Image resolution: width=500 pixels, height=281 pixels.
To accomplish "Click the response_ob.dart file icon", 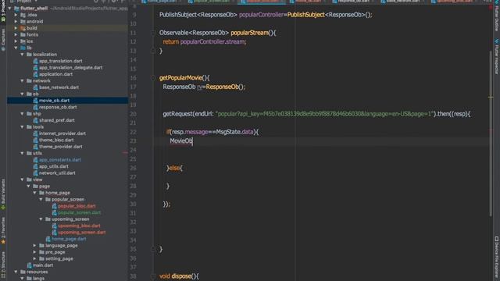I will (x=35, y=107).
